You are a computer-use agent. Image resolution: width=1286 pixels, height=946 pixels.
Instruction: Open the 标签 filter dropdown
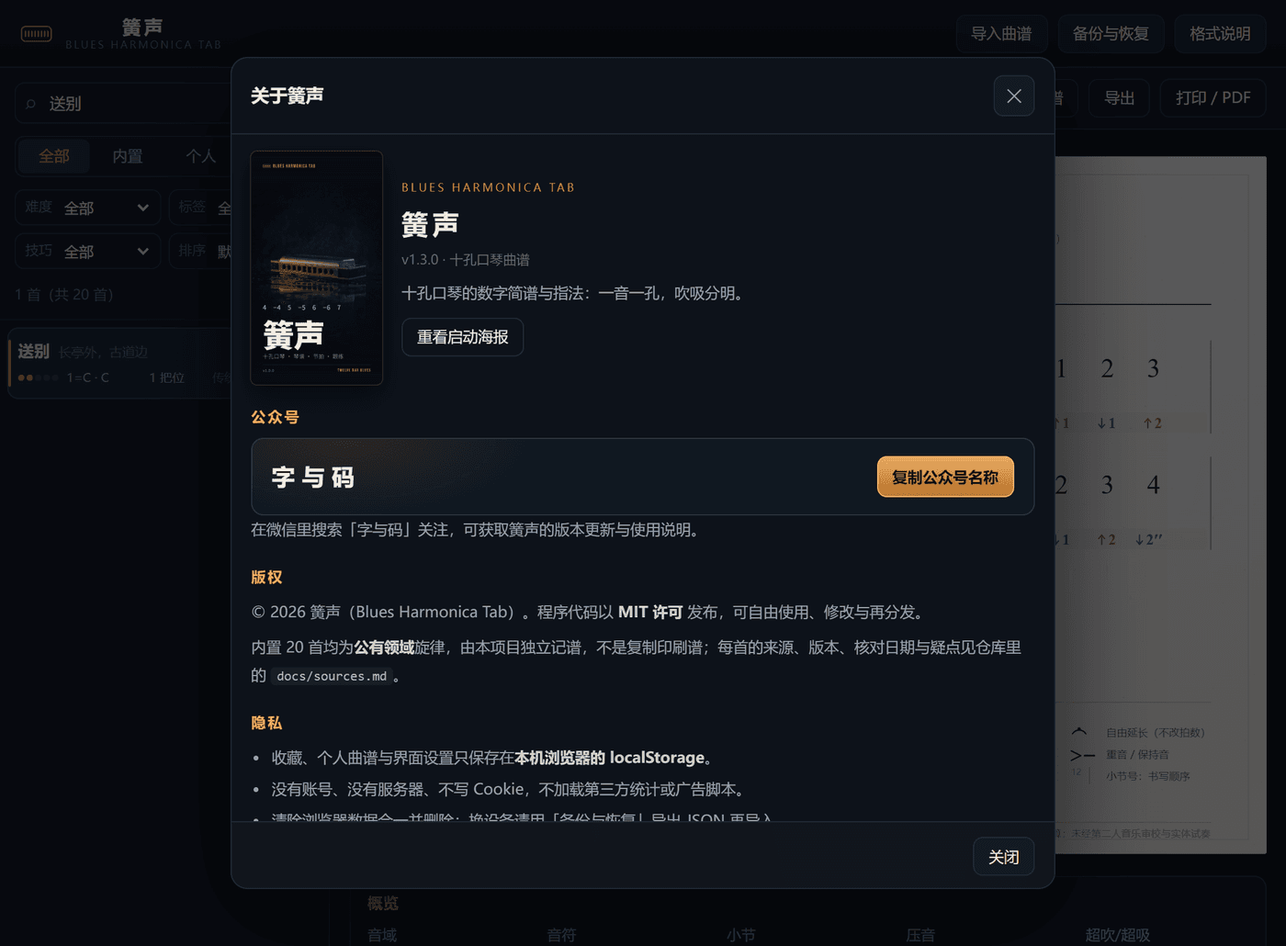coord(201,208)
